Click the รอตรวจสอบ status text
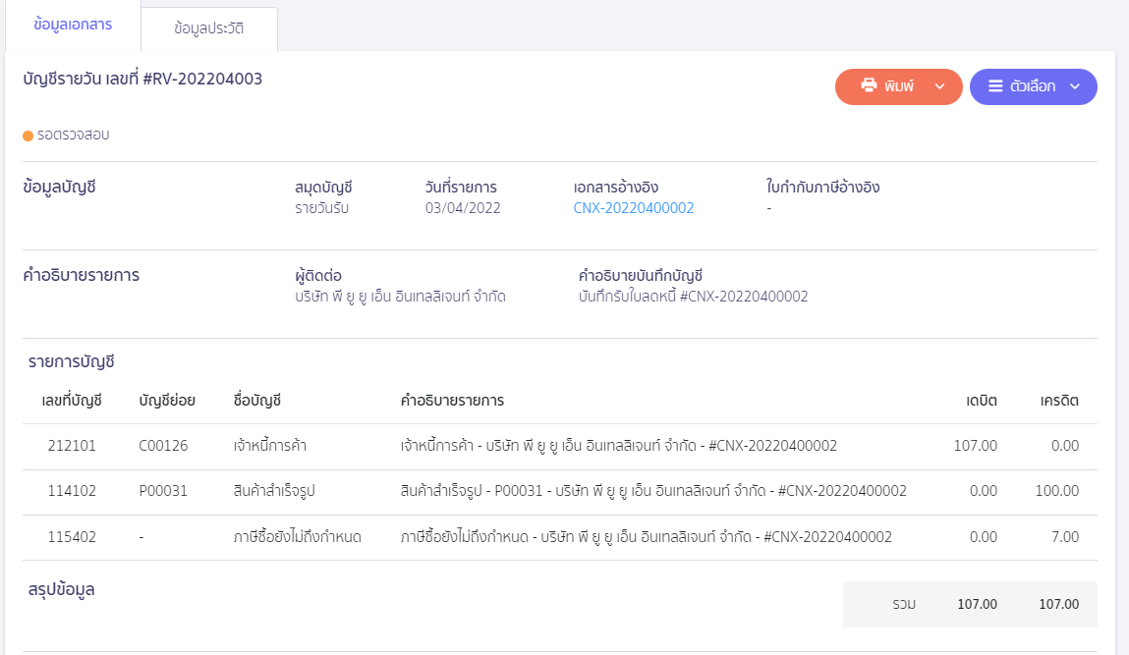The height and width of the screenshot is (655, 1129). 74,135
